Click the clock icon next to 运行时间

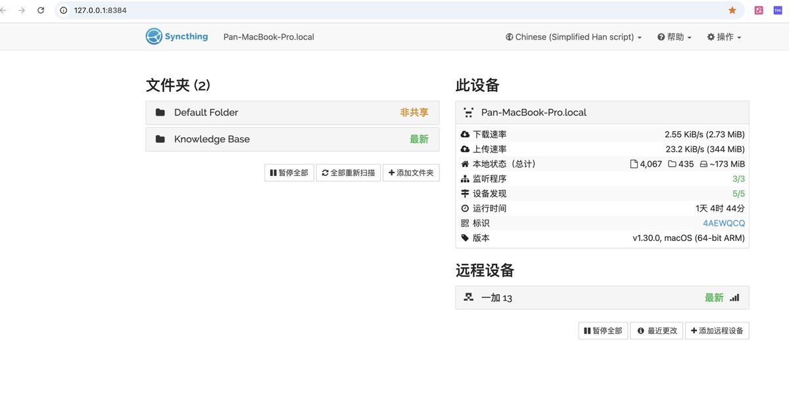coord(466,208)
